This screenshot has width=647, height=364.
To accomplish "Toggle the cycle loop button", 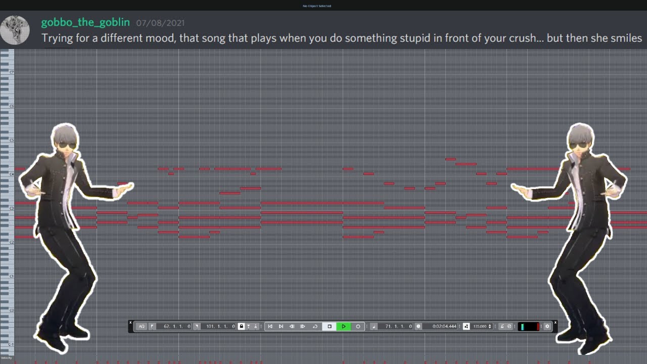I will click(x=315, y=326).
